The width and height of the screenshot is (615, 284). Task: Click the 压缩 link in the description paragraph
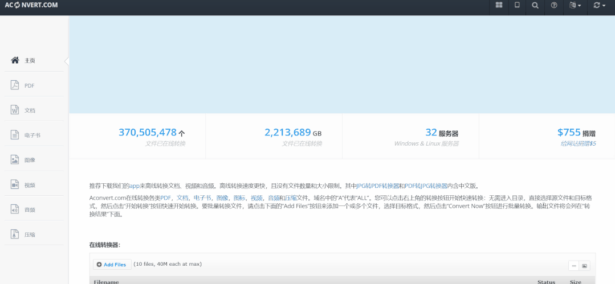coord(291,198)
